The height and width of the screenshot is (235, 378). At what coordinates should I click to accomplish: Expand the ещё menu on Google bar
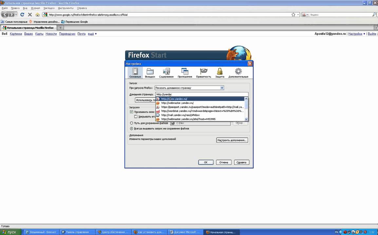[x=92, y=34]
